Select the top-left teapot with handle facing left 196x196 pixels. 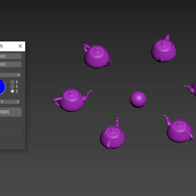click(97, 56)
